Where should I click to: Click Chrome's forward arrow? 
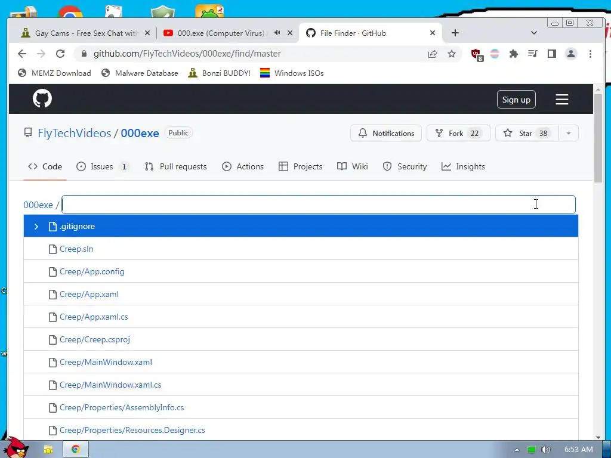(41, 54)
